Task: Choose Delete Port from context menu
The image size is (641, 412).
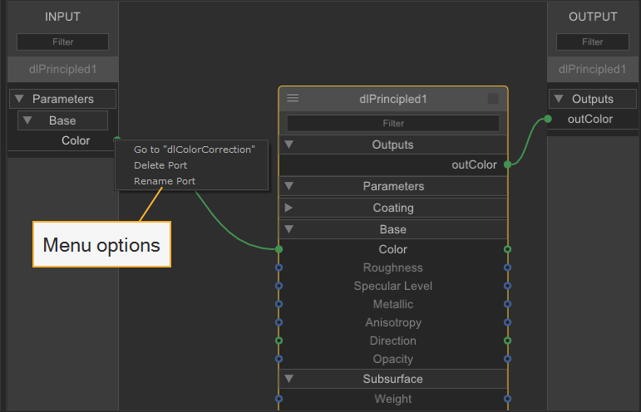Action: 160,165
